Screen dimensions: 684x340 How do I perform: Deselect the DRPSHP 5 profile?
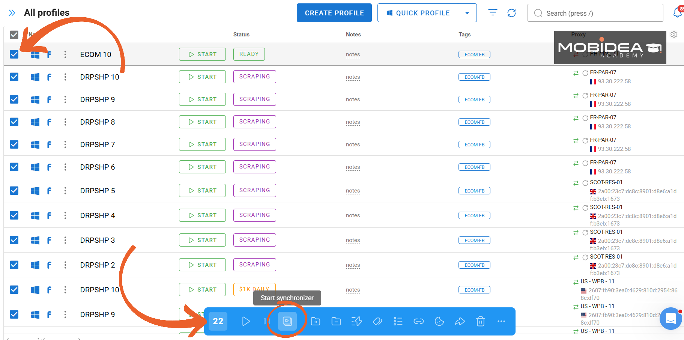[x=14, y=191]
